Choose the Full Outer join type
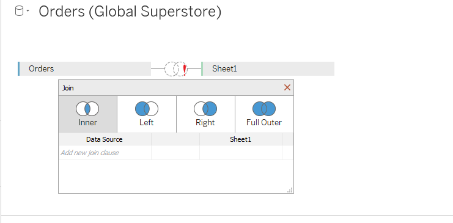This screenshot has width=453, height=223. pyautogui.click(x=264, y=114)
